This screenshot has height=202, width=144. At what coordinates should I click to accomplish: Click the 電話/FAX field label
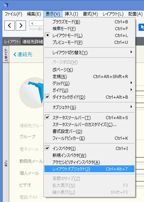click(29, 197)
